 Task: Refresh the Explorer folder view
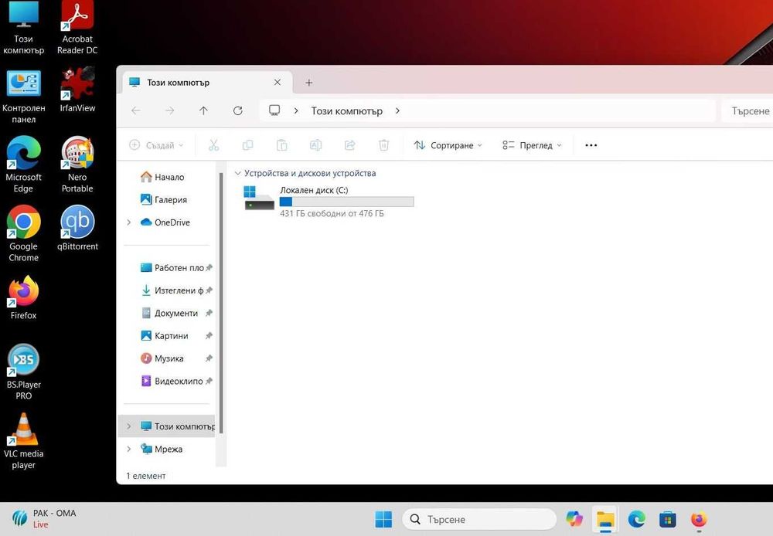(237, 111)
